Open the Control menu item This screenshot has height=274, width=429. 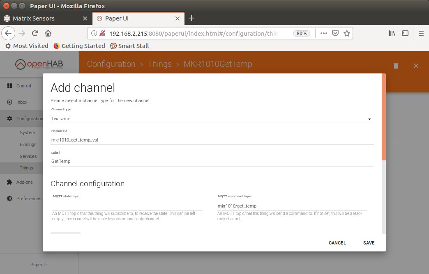tap(24, 86)
